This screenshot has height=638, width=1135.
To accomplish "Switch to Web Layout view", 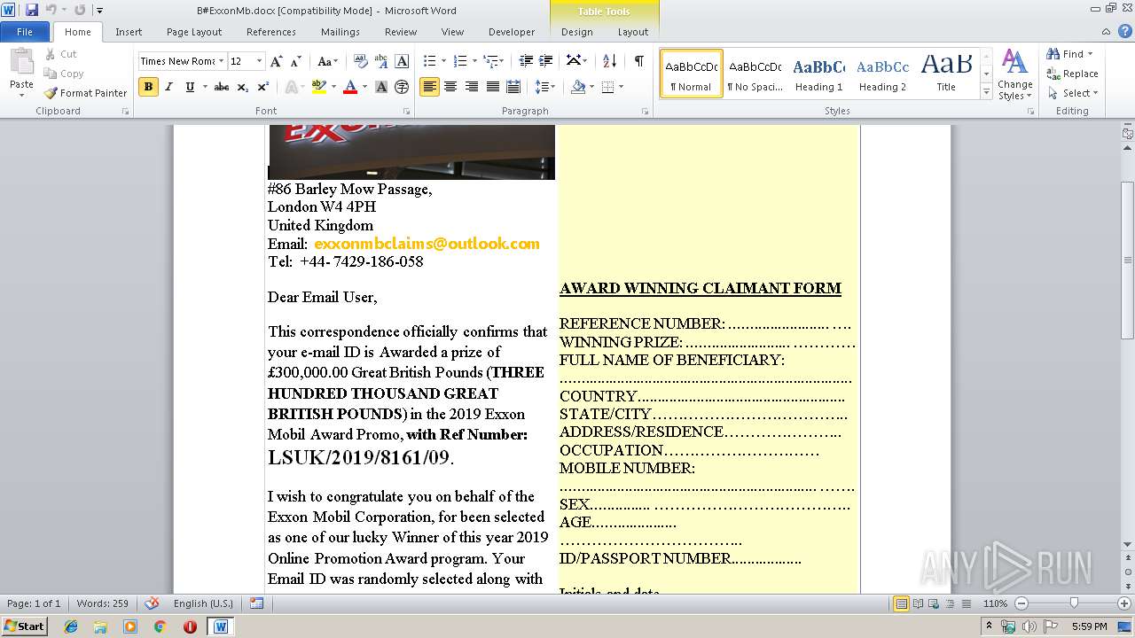I will (934, 603).
